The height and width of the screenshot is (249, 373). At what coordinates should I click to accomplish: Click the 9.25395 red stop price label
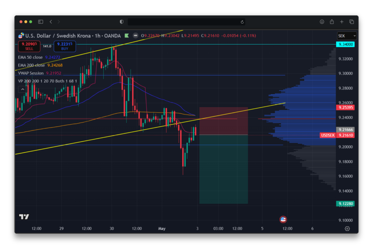[x=345, y=107]
